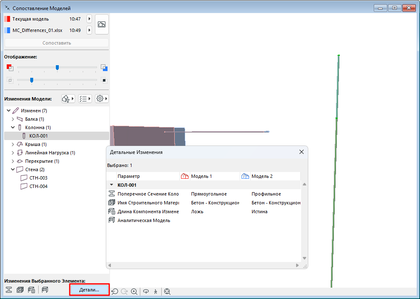
Task: Click the solid square icon right of transparency slider
Action: (x=104, y=80)
